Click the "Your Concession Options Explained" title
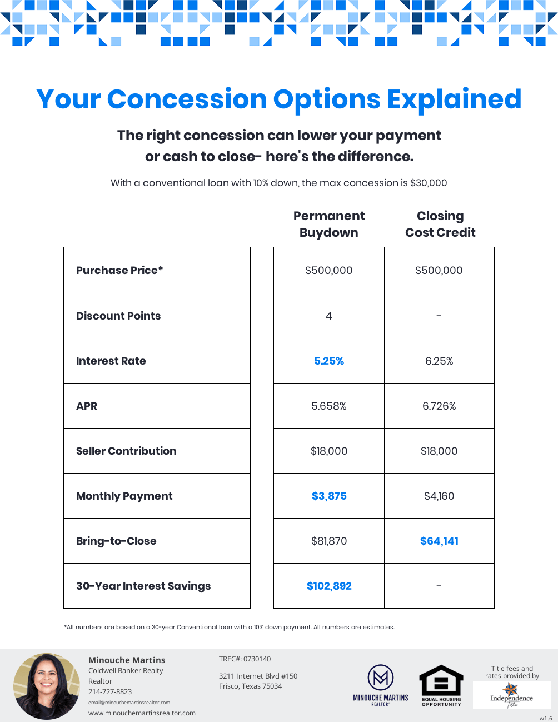The height and width of the screenshot is (722, 558). [x=279, y=99]
